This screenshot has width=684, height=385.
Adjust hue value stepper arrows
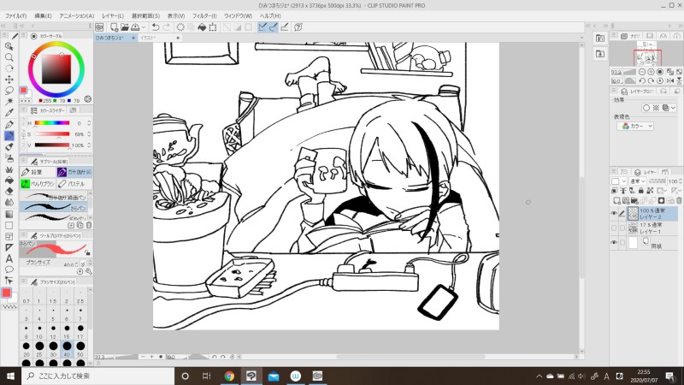[89, 123]
